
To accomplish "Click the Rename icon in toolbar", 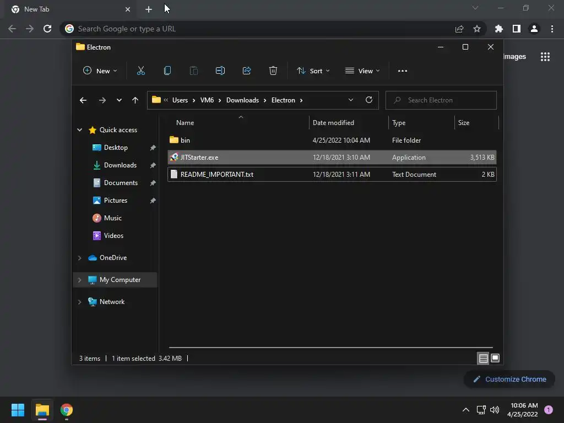I will tap(220, 71).
